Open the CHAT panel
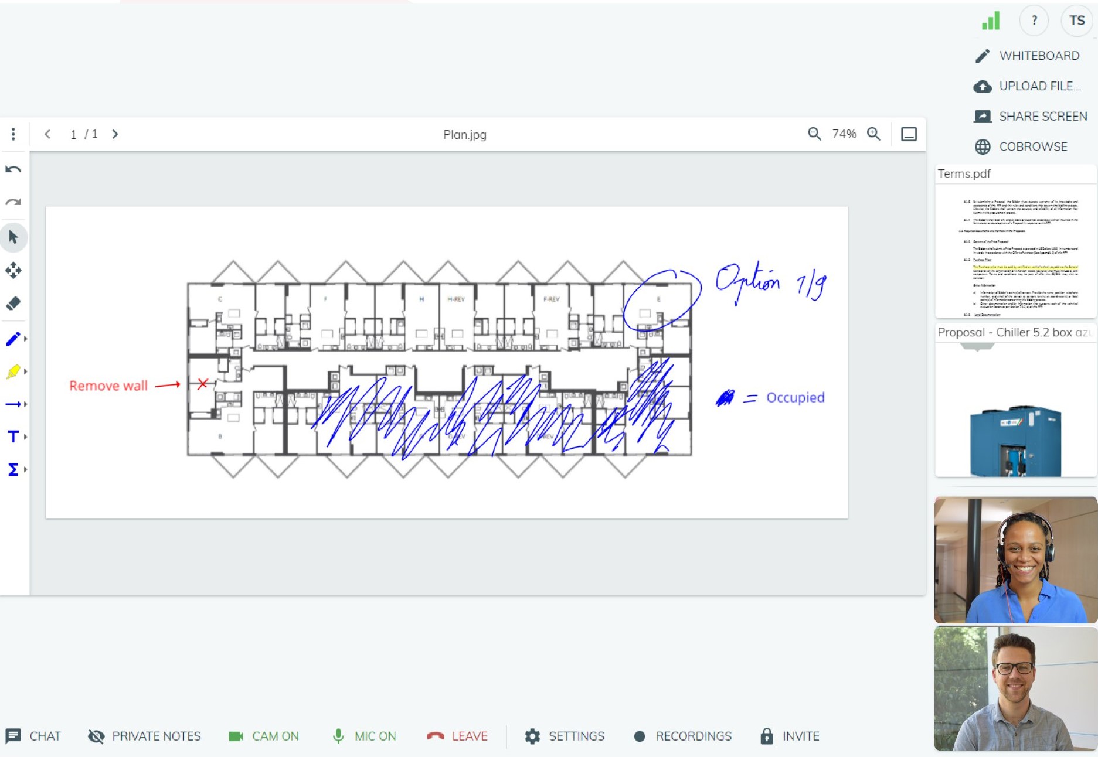The height and width of the screenshot is (757, 1098). tap(33, 736)
